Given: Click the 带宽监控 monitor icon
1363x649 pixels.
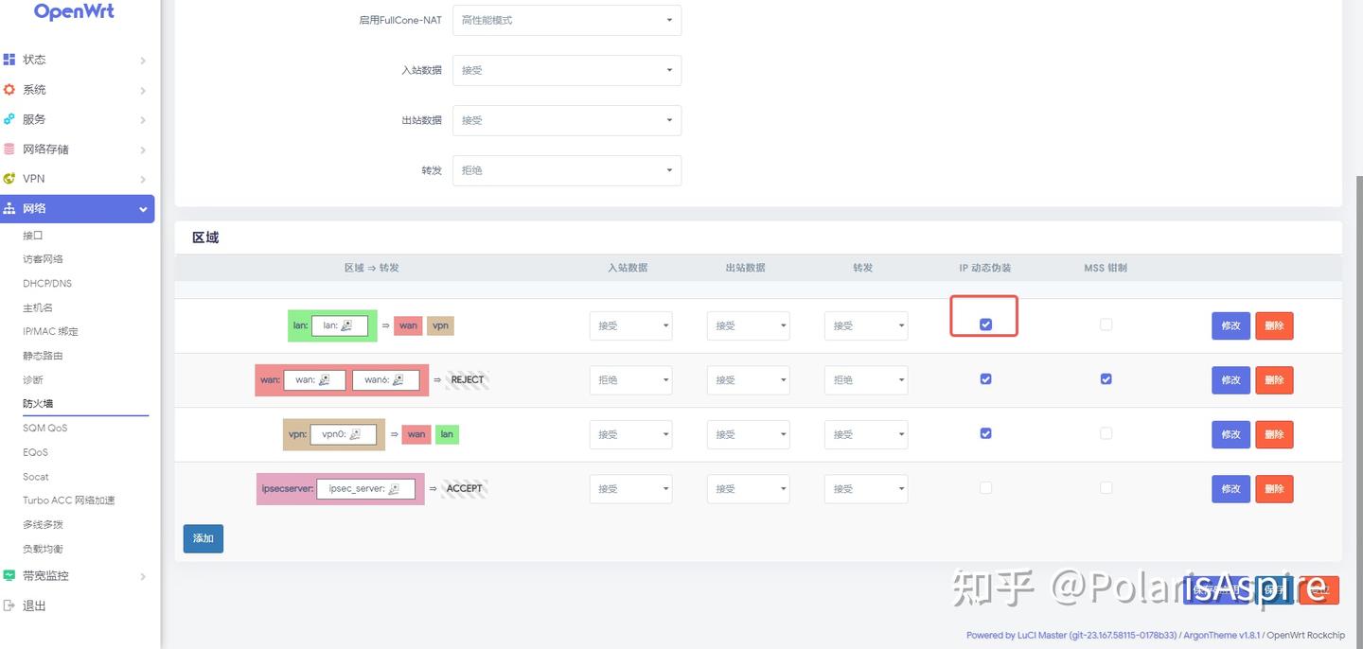Looking at the screenshot, I should 9,575.
